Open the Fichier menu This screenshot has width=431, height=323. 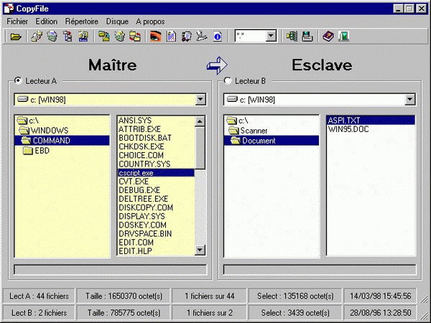pos(17,22)
